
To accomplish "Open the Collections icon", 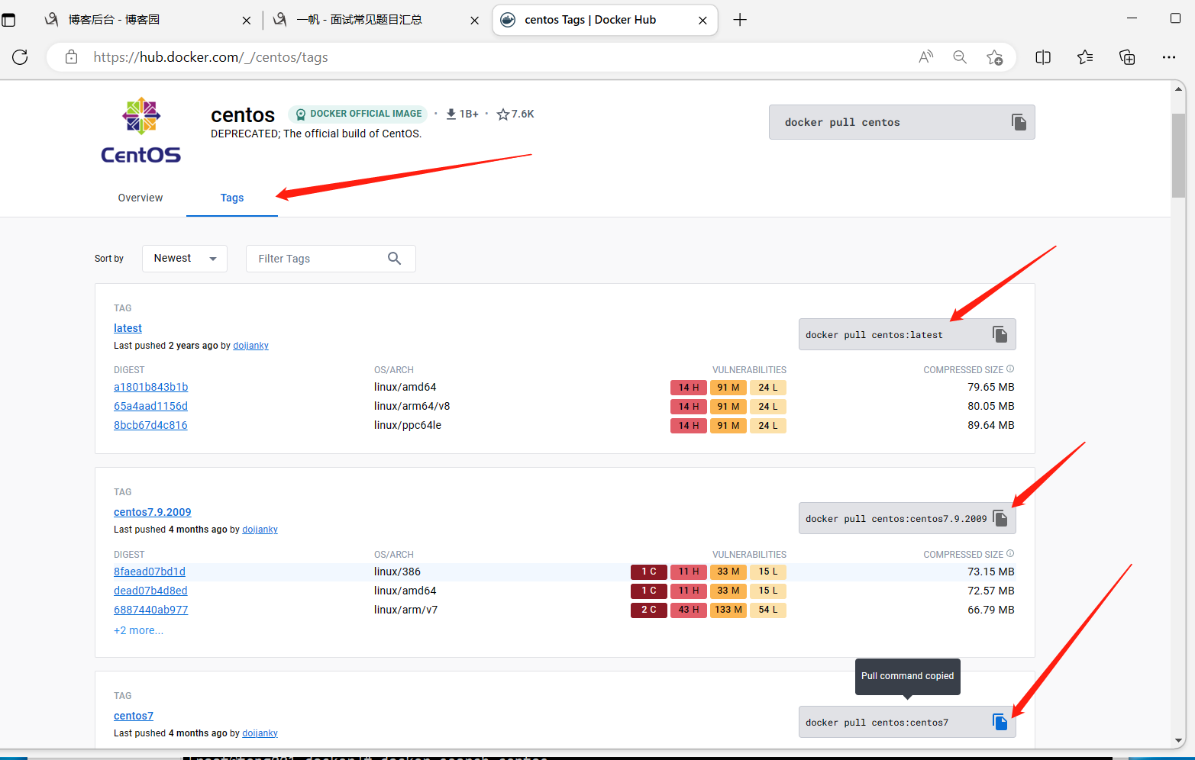I will tap(1127, 57).
